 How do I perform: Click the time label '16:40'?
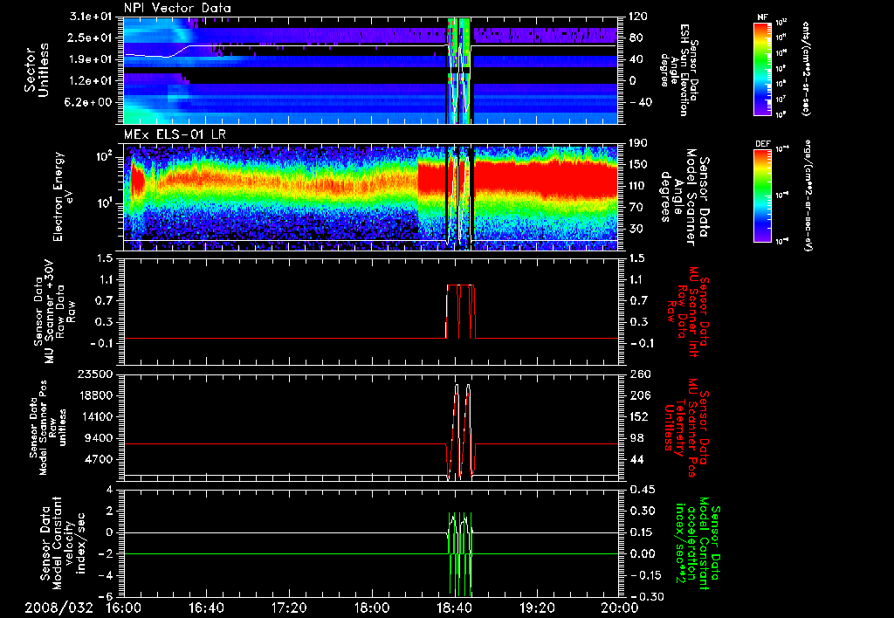pyautogui.click(x=206, y=608)
